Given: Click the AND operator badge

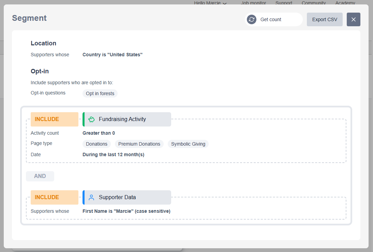Looking at the screenshot, I should pyautogui.click(x=40, y=176).
